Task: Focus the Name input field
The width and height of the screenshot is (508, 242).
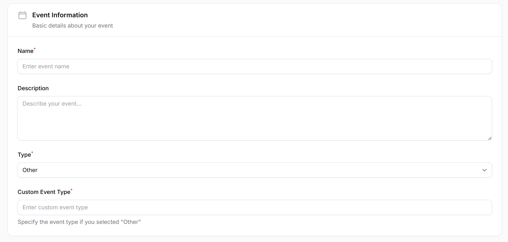Action: coord(254,66)
